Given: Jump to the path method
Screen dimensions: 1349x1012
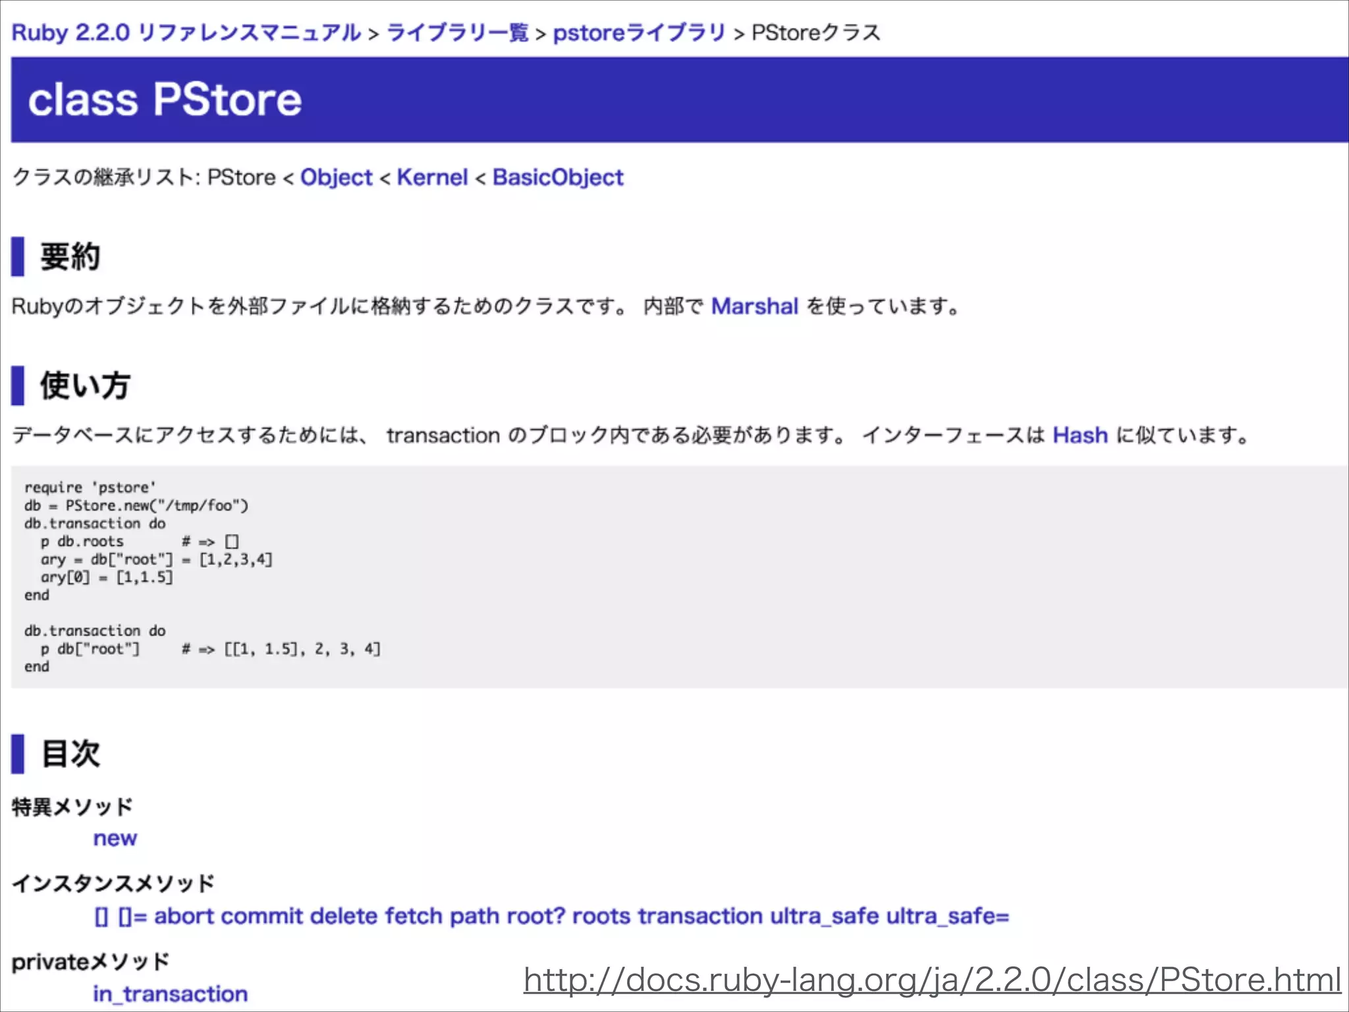Looking at the screenshot, I should [x=474, y=916].
